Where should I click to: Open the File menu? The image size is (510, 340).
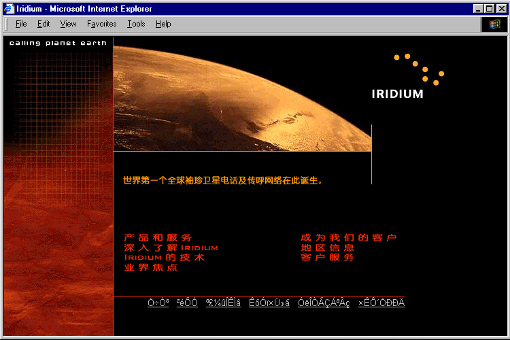21,24
